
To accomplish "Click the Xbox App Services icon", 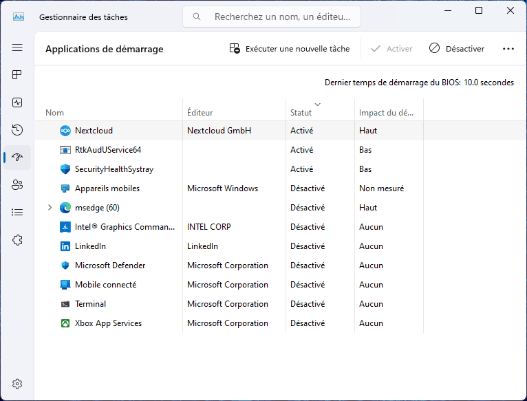I will [65, 323].
